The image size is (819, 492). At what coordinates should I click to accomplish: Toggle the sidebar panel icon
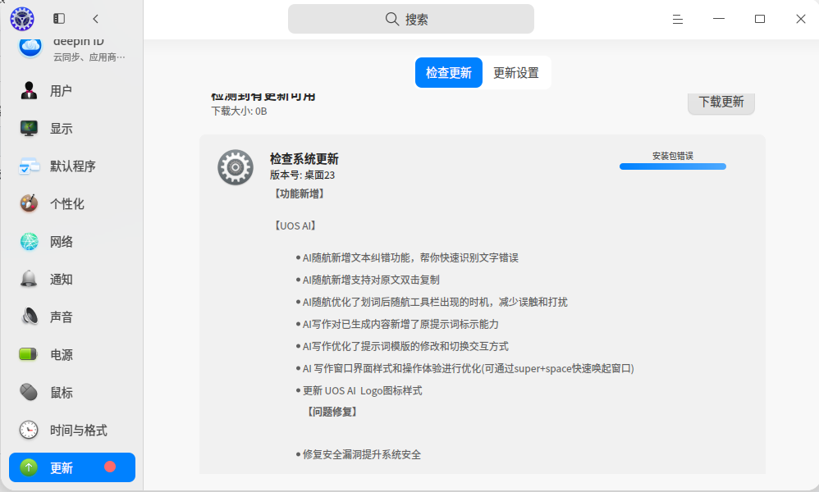(x=59, y=19)
